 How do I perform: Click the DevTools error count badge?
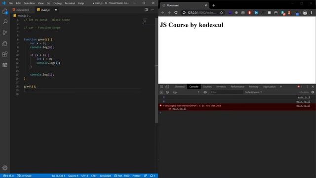click(x=300, y=87)
